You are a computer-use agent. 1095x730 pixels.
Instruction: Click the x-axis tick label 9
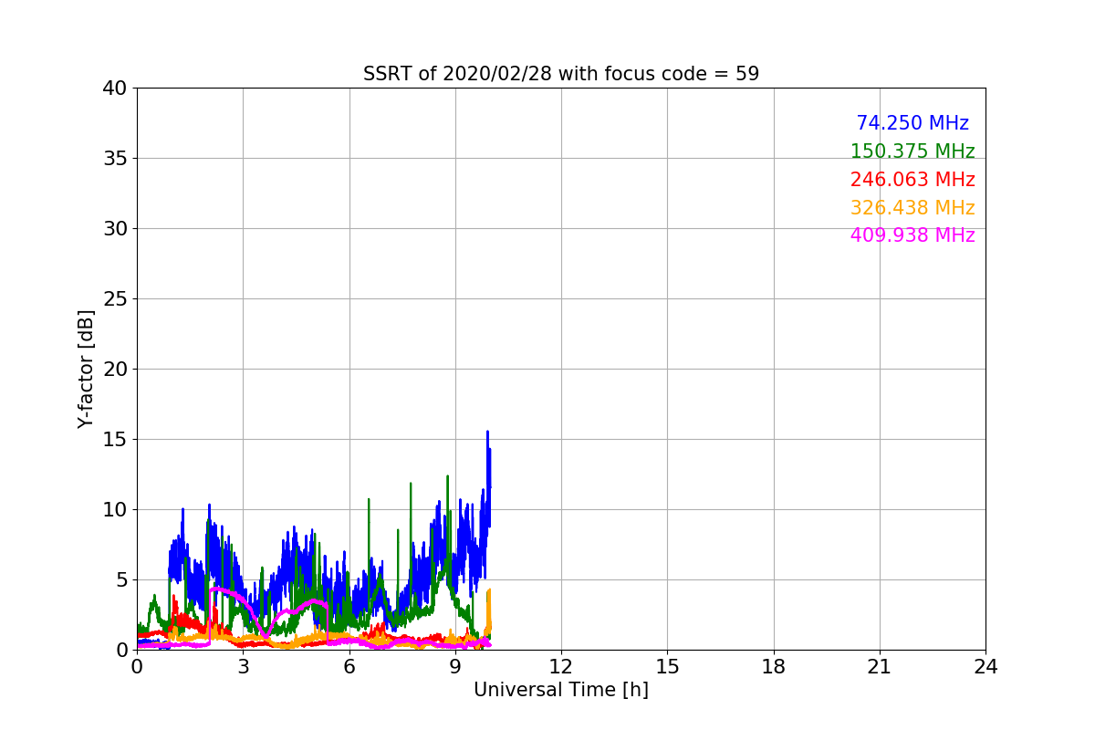(455, 667)
